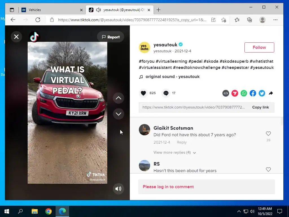Close the yesautouk TikTok tab

click(x=149, y=10)
